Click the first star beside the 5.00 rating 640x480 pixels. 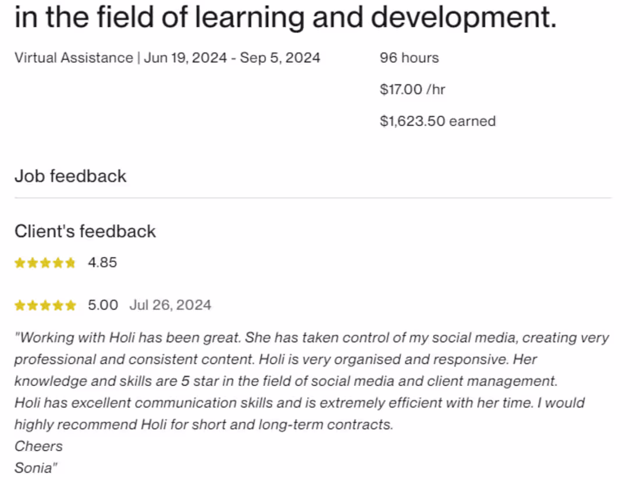click(x=20, y=306)
